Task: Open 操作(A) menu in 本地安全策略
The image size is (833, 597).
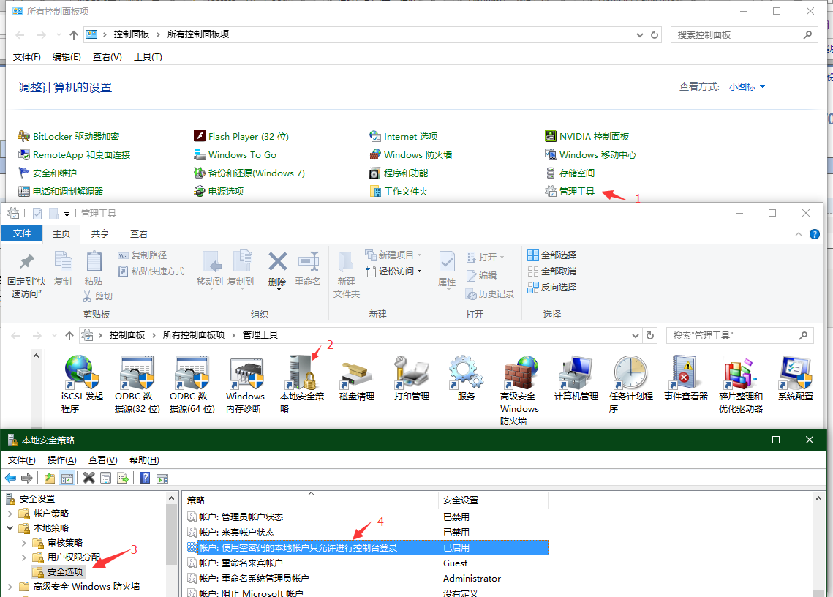Action: tap(61, 460)
